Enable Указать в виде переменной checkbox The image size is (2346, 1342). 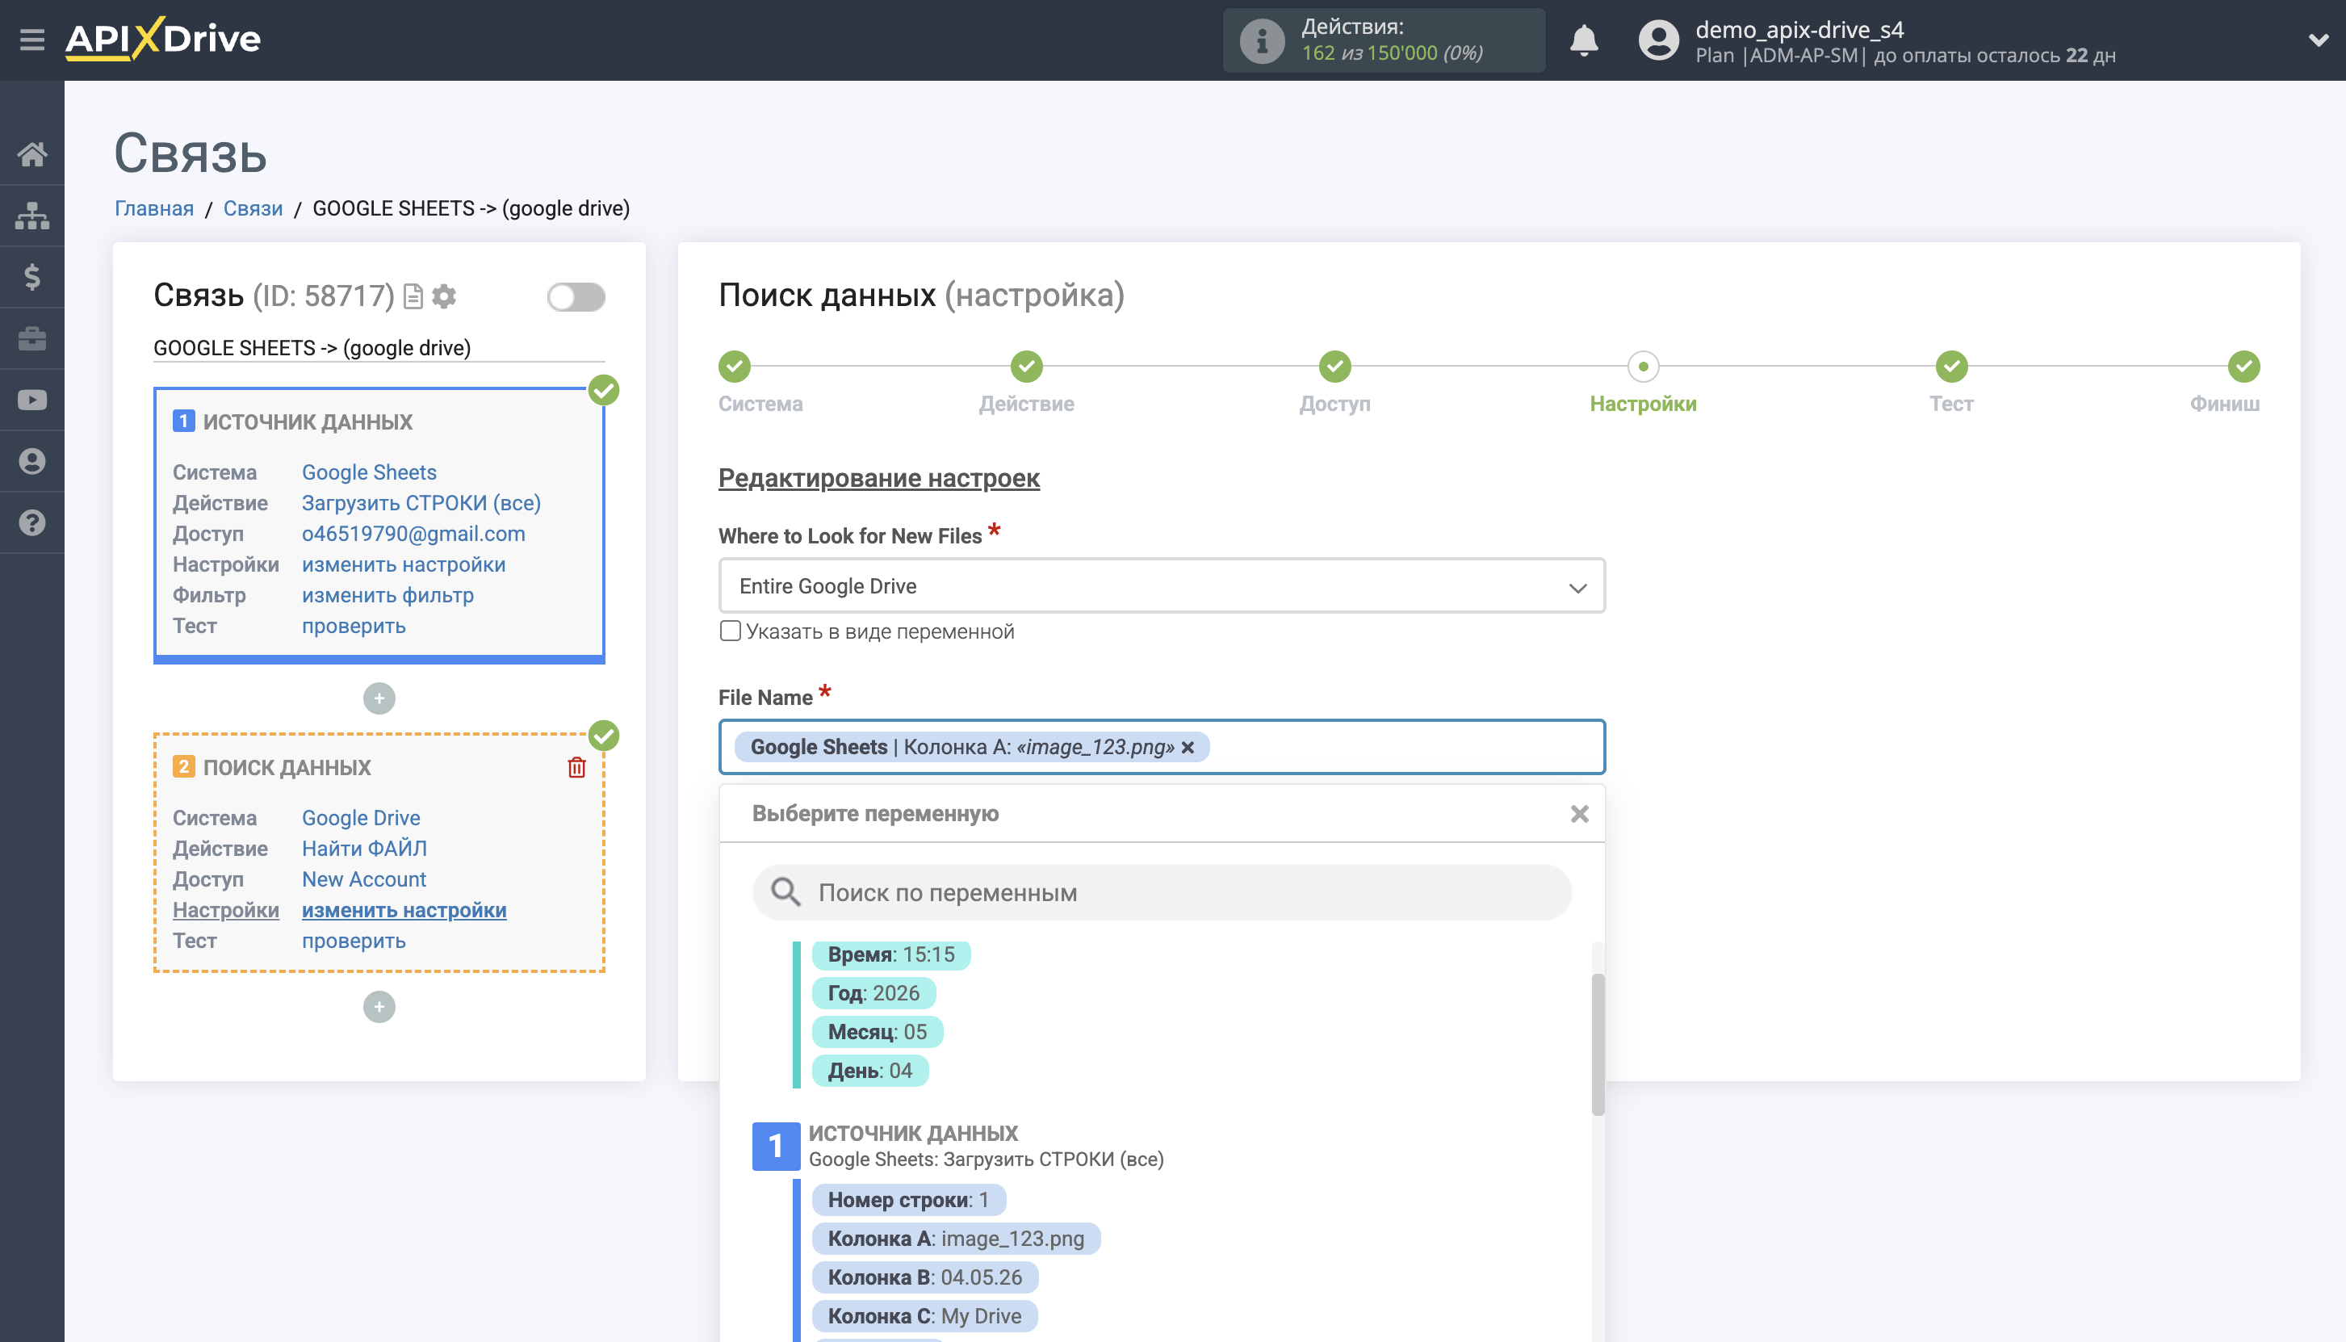coord(730,631)
